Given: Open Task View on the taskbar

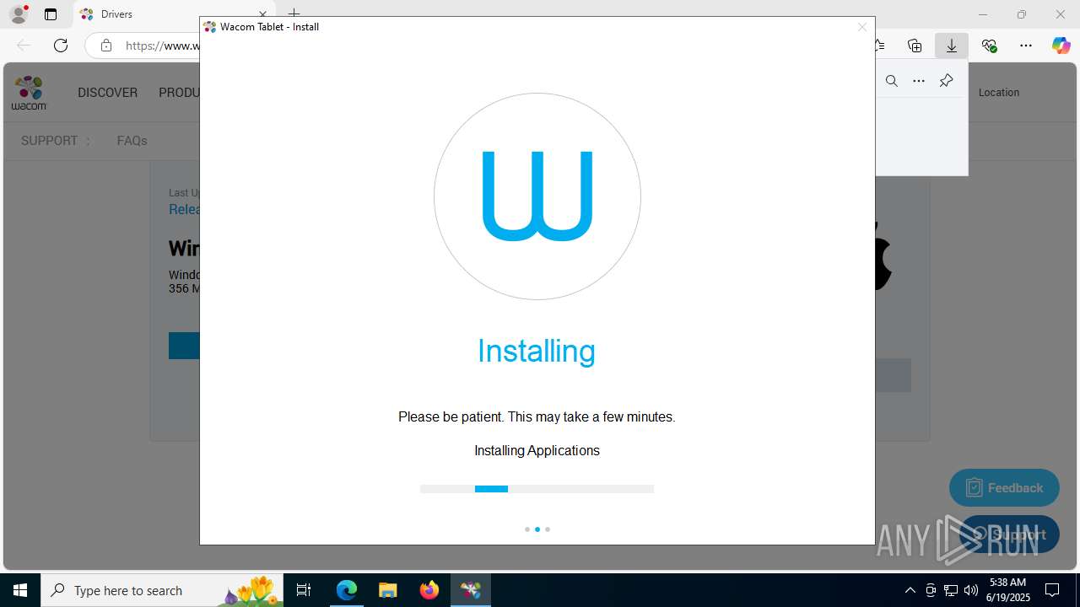Looking at the screenshot, I should click(x=304, y=590).
